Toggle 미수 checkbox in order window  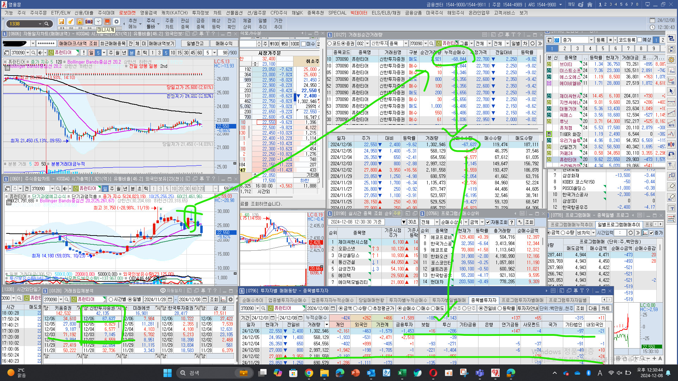303,44
